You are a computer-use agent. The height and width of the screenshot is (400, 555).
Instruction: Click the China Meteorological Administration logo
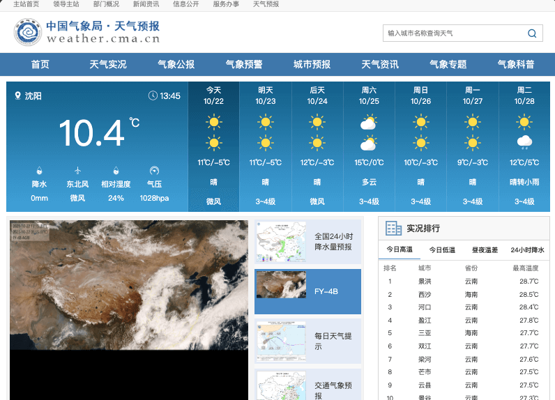pos(28,32)
